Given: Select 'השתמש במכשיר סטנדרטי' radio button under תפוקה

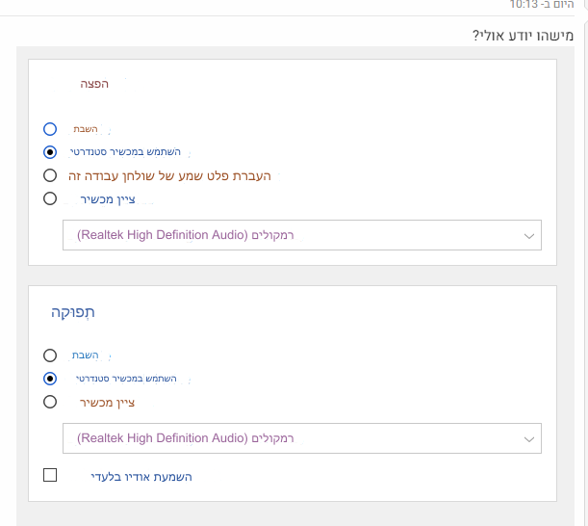Looking at the screenshot, I should click(x=50, y=379).
